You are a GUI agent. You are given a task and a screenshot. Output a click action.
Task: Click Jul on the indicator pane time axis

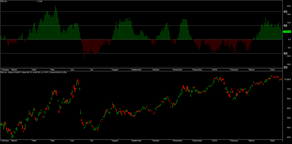[92, 69]
